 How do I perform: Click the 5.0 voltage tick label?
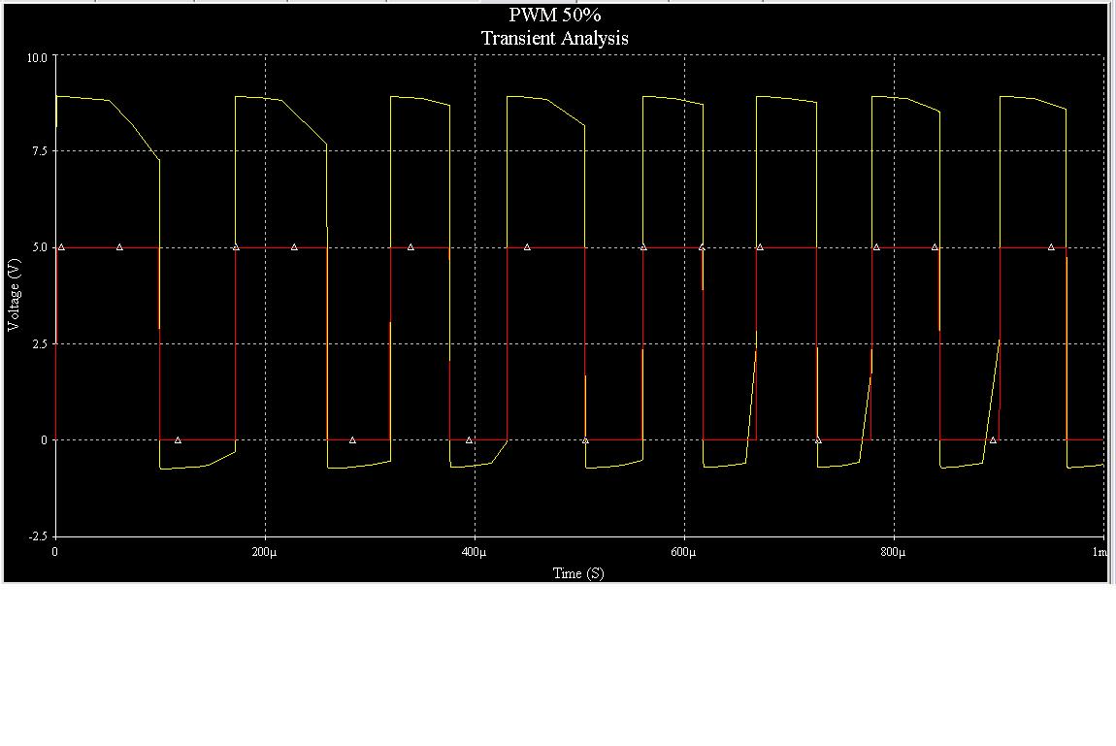(x=40, y=247)
